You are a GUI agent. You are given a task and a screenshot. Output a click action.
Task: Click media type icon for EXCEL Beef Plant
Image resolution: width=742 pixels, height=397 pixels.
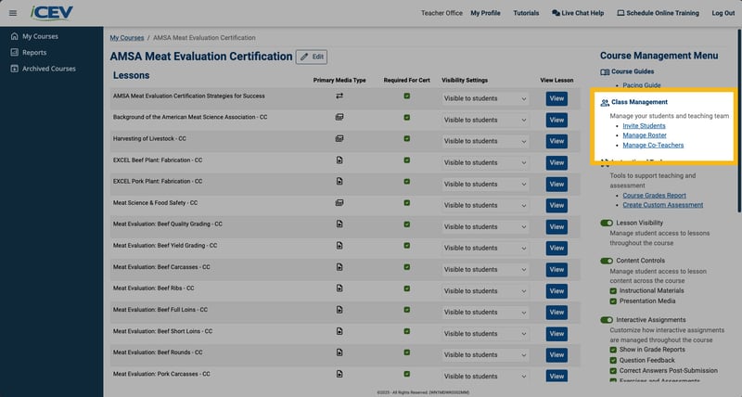[339, 160]
